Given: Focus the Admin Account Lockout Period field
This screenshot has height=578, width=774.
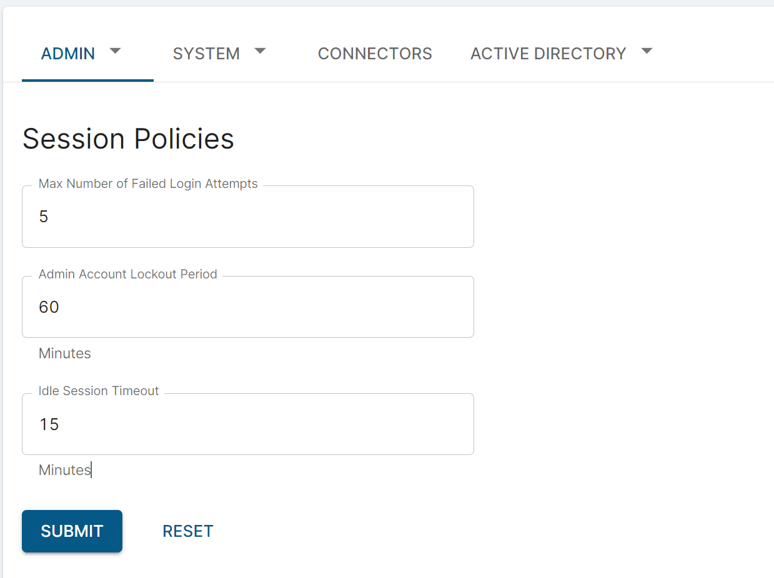Looking at the screenshot, I should pyautogui.click(x=247, y=307).
